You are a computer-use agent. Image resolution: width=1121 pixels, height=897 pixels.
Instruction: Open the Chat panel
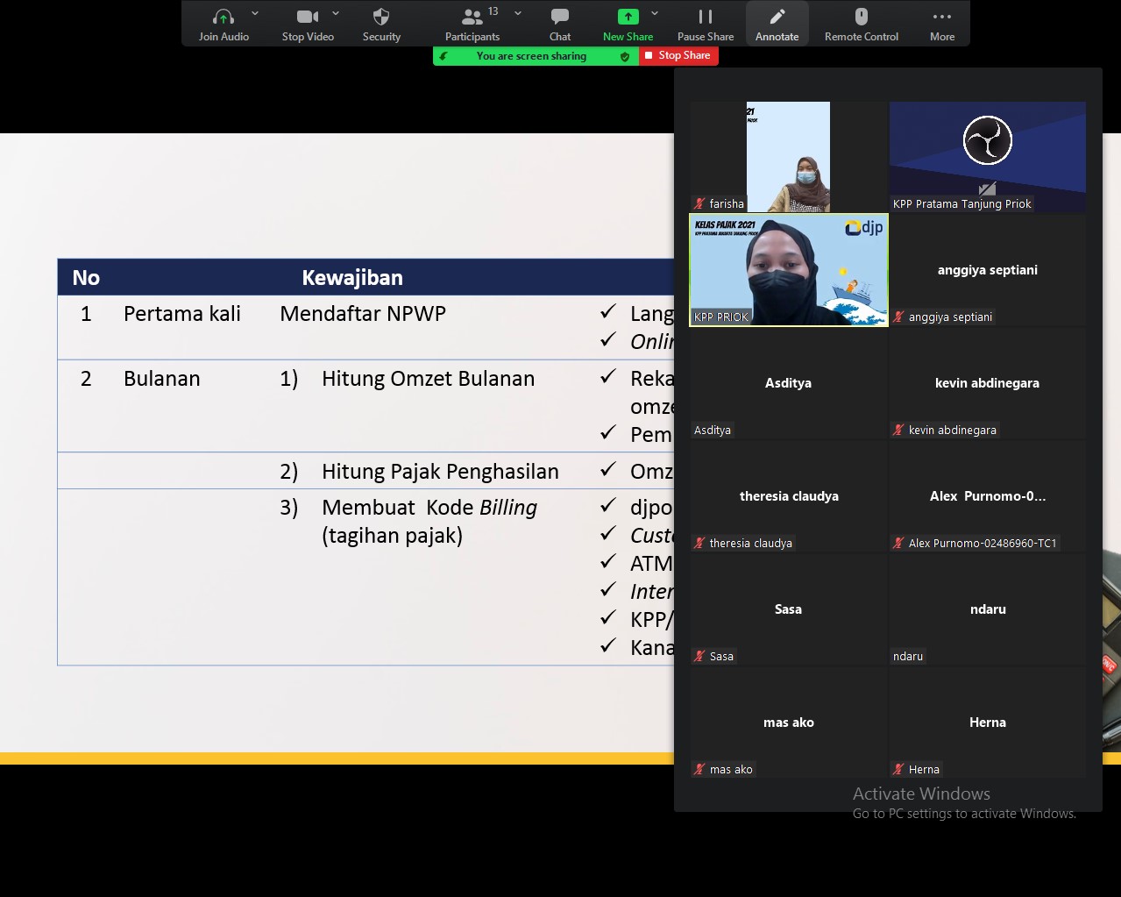pyautogui.click(x=560, y=18)
